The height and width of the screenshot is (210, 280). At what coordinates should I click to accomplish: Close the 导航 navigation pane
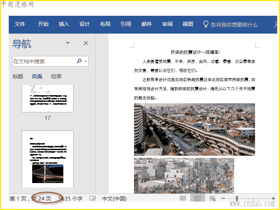[x=86, y=43]
